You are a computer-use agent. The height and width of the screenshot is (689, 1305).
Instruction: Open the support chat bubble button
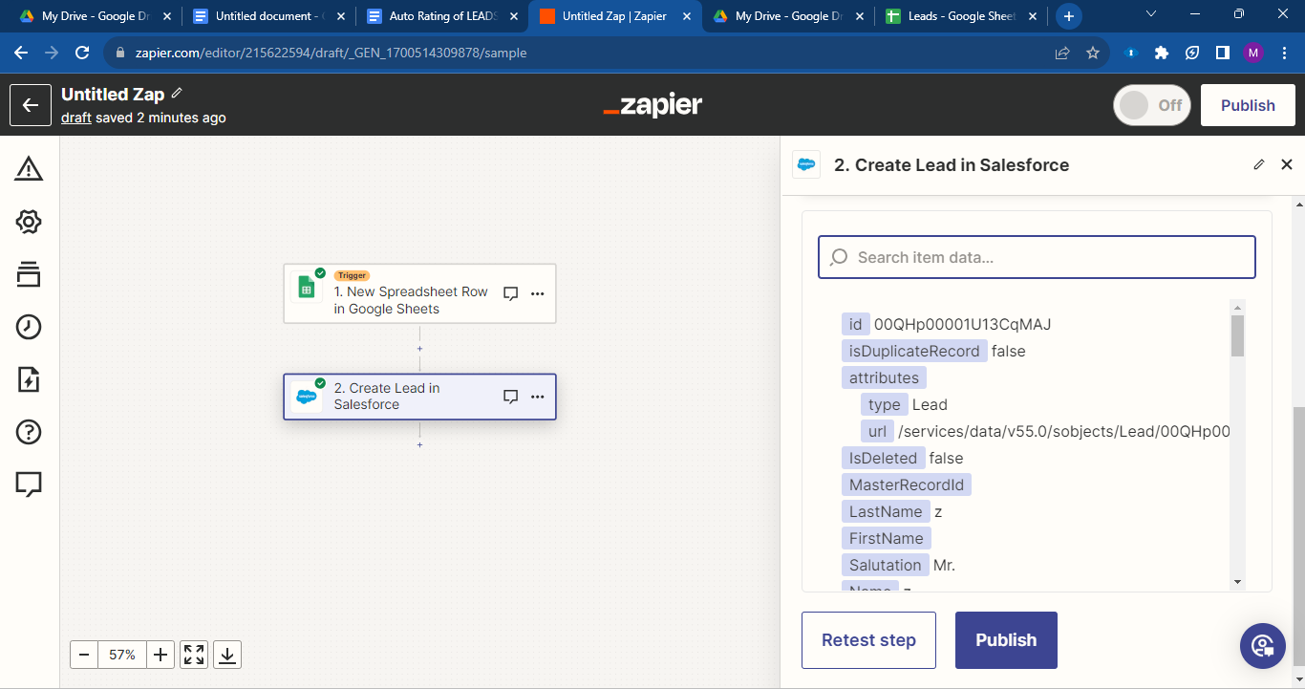pyautogui.click(x=1263, y=646)
